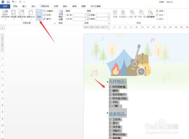Click the 断字 hyphenation icon
This screenshot has width=189, height=139.
tap(45, 19)
